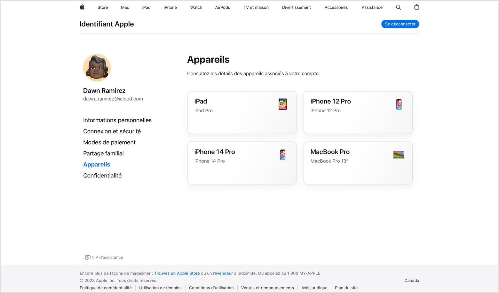This screenshot has height=293, width=499.
Task: Open the Accessoires menu
Action: coord(336,7)
